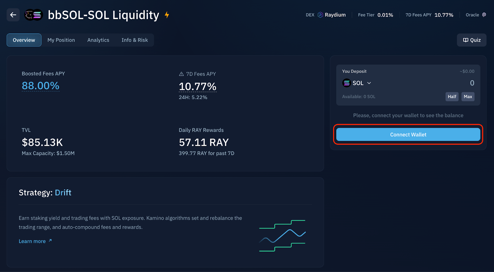Click the You Deposit label

(x=354, y=71)
